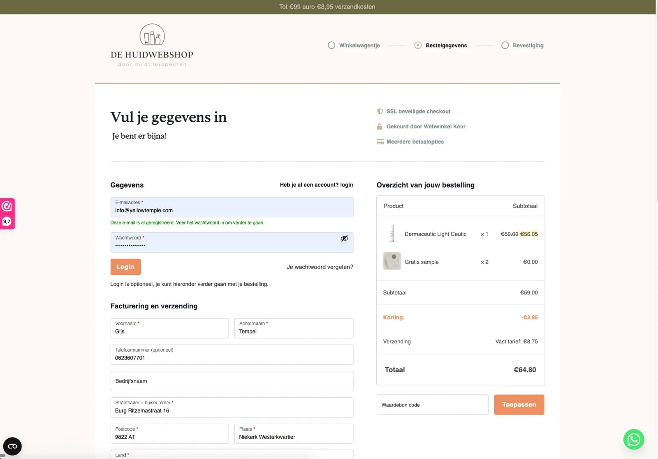658x459 pixels.
Task: Click the 'Product' column header
Action: pos(394,206)
